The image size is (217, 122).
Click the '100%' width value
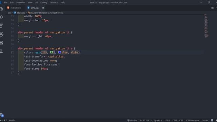click(38, 16)
